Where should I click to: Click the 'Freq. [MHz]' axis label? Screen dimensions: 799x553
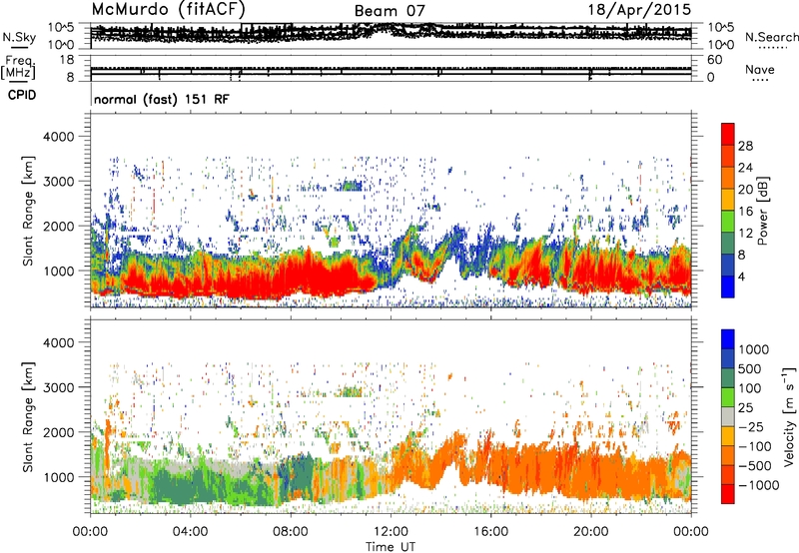(18, 68)
